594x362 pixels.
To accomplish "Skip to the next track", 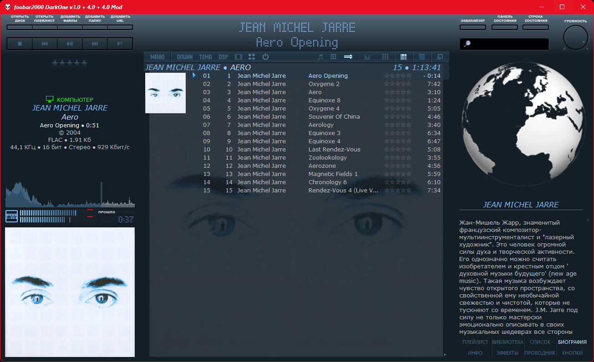I will (95, 44).
